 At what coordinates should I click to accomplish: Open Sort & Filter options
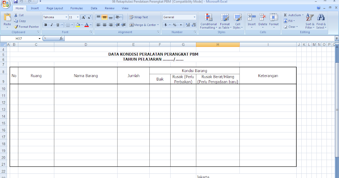310,21
